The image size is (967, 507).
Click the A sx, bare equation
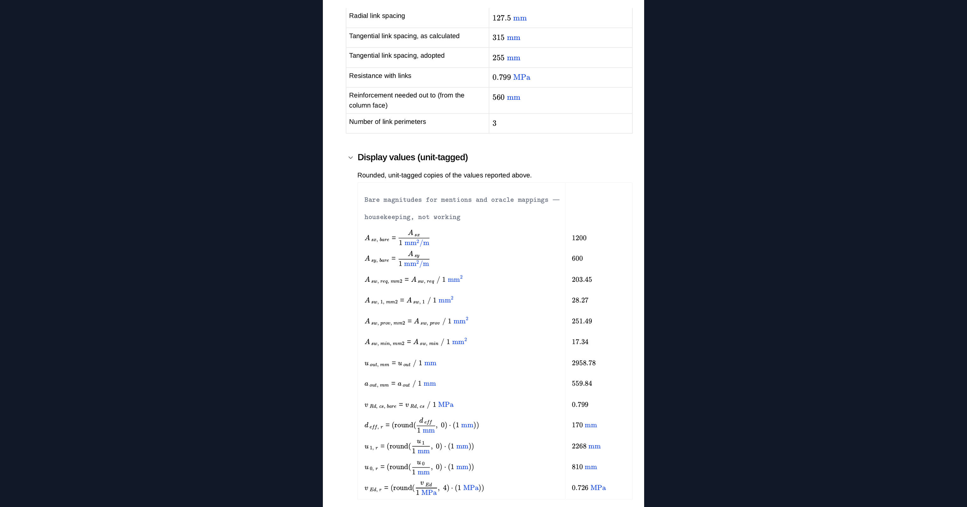[x=397, y=238]
